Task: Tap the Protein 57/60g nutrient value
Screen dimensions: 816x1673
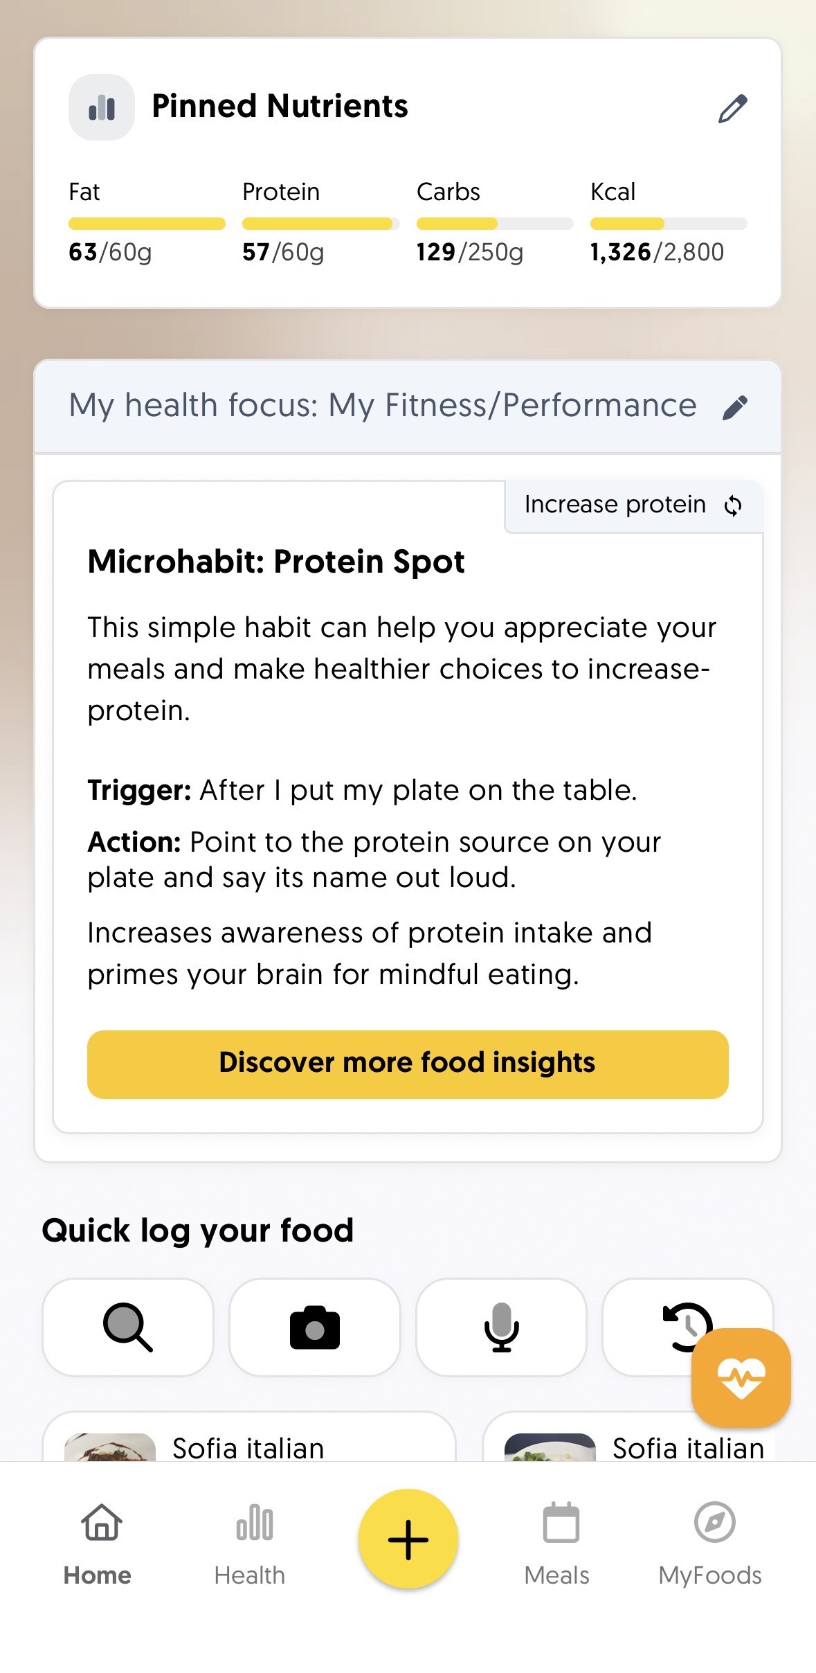Action: [x=283, y=252]
